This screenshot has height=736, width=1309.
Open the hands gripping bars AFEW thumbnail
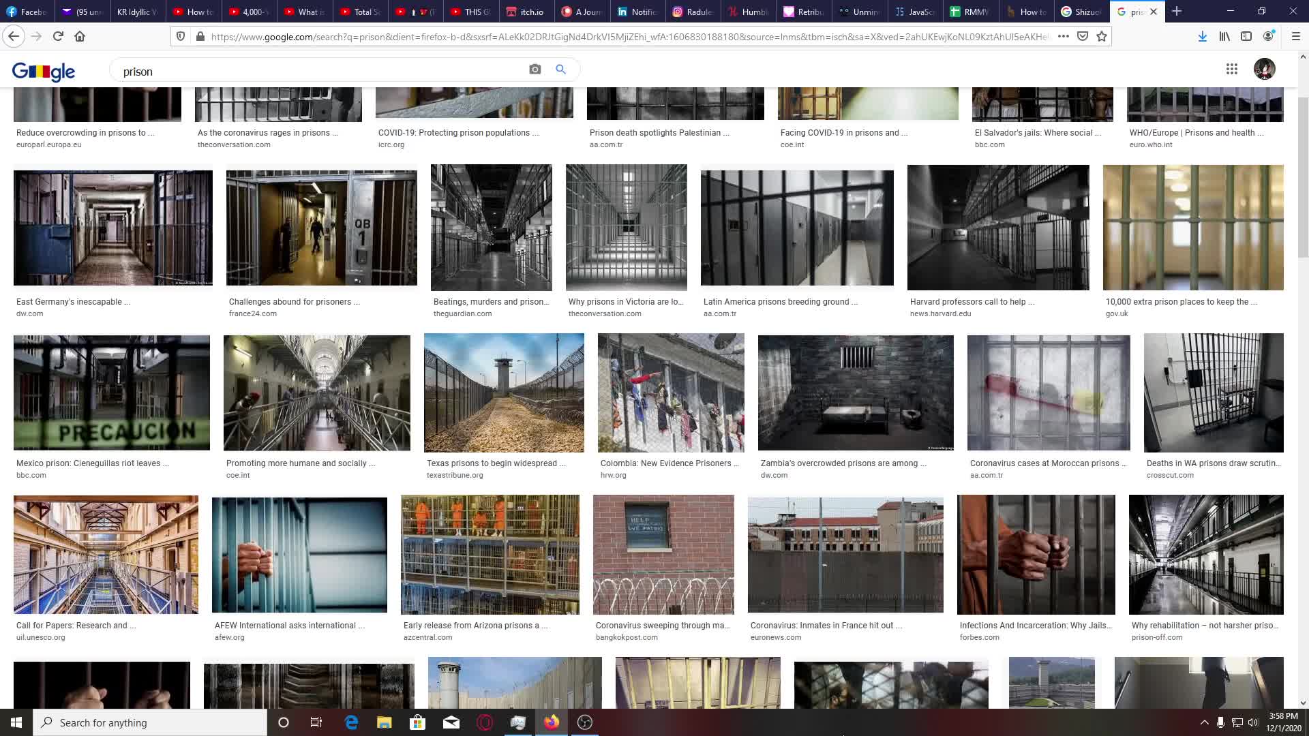tap(299, 555)
